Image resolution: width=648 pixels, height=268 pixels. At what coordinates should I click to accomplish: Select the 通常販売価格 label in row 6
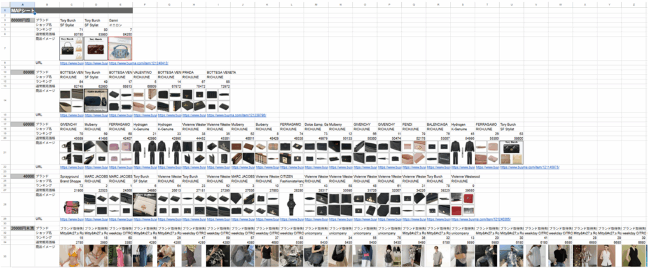pos(47,34)
